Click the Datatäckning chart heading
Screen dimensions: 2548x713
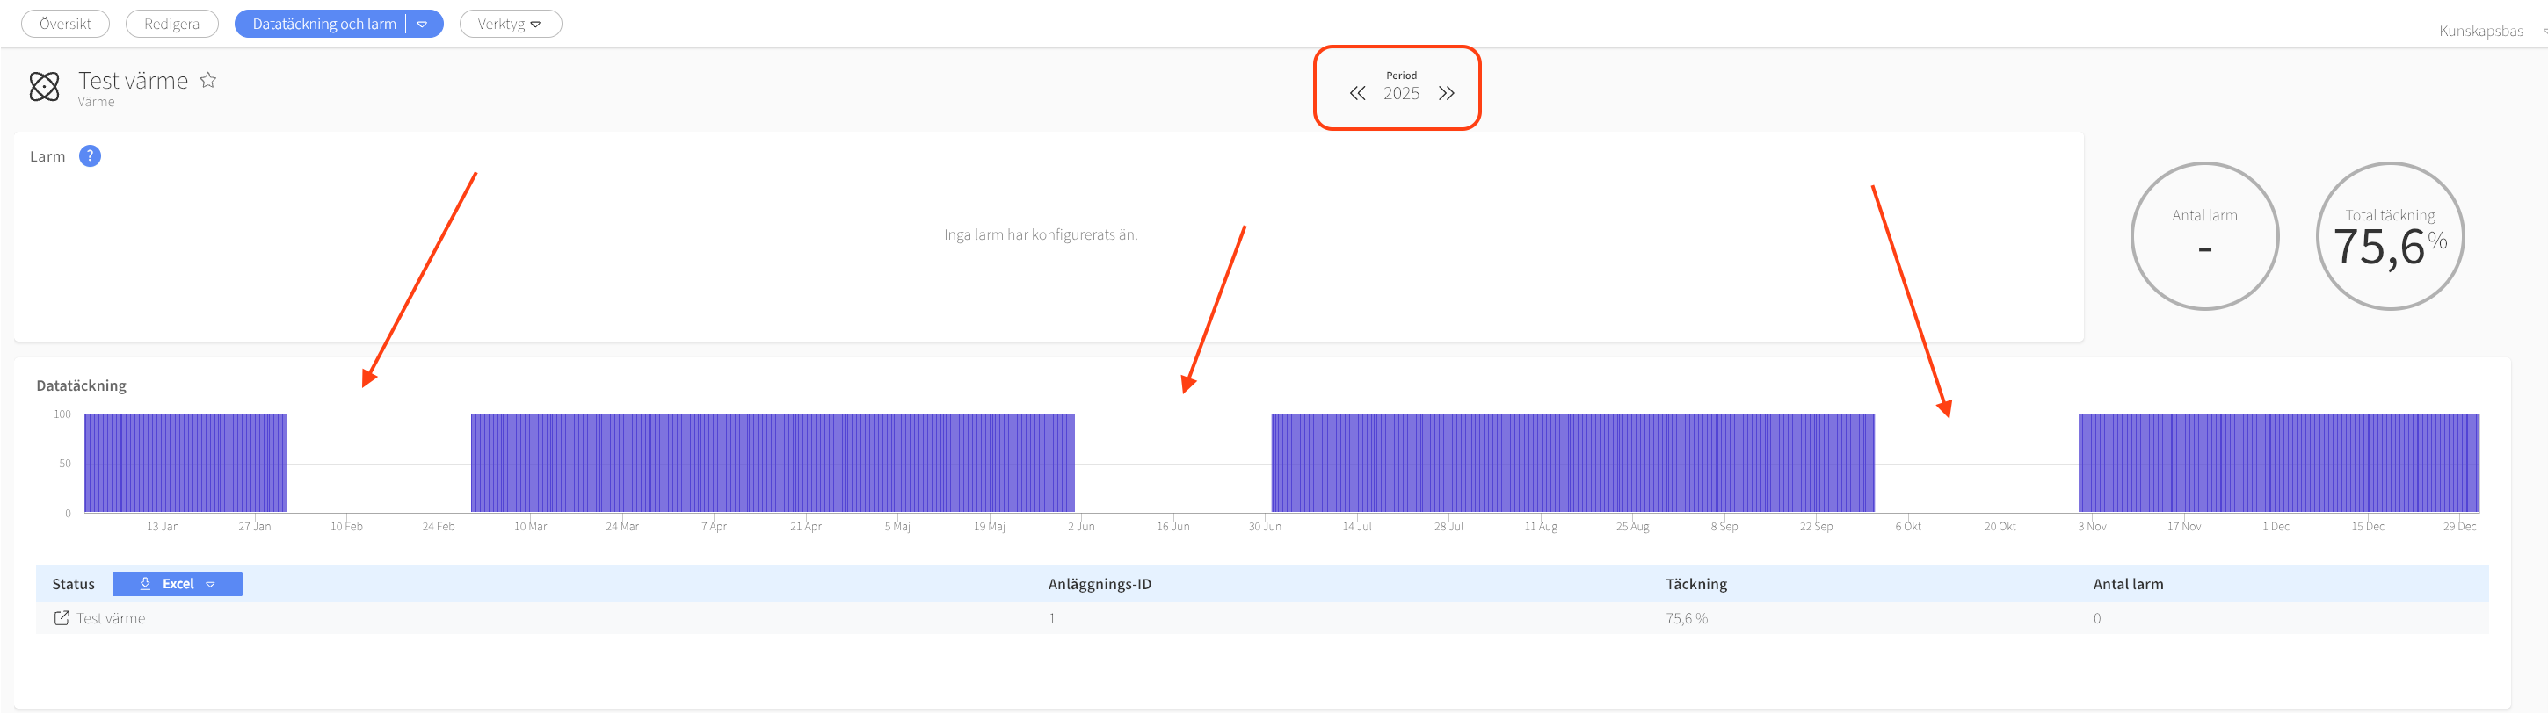81,385
